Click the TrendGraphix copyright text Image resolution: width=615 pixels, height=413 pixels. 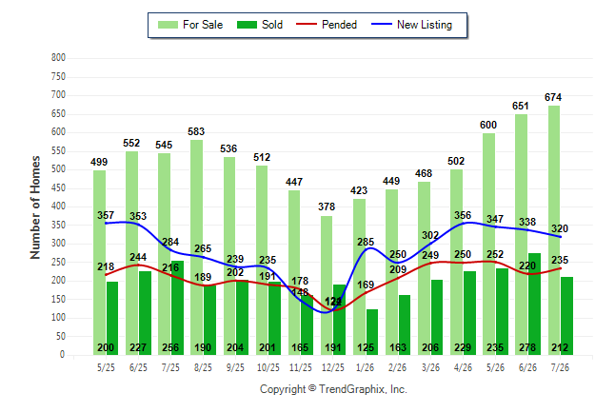click(x=333, y=389)
